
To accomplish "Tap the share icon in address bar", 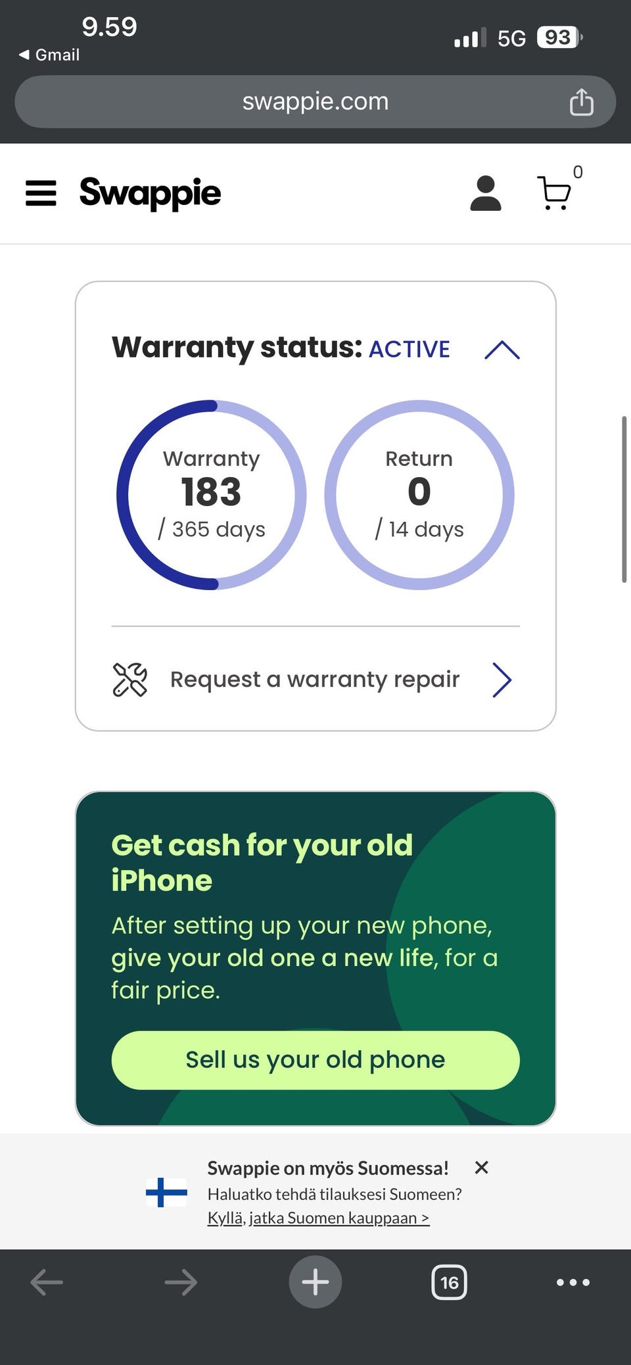I will click(581, 103).
